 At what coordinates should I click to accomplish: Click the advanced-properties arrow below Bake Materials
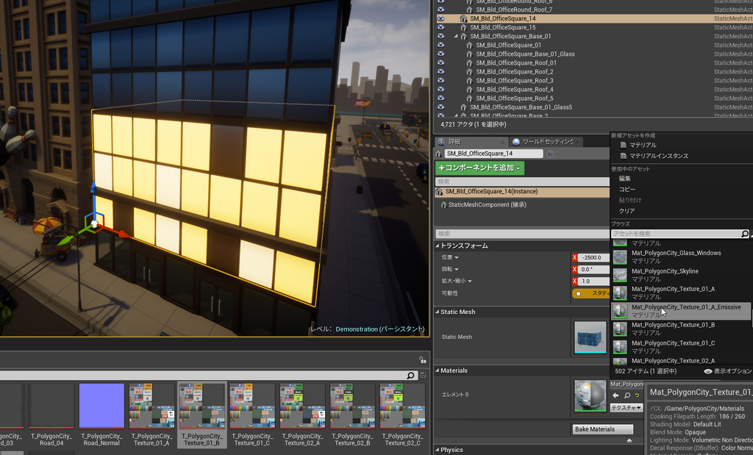pyautogui.click(x=629, y=440)
